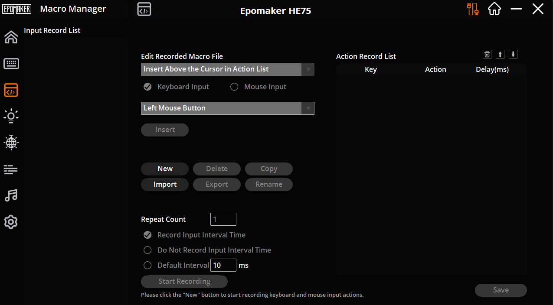Choose Do Not Record Input Interval Time
This screenshot has height=305, width=553.
pos(148,250)
